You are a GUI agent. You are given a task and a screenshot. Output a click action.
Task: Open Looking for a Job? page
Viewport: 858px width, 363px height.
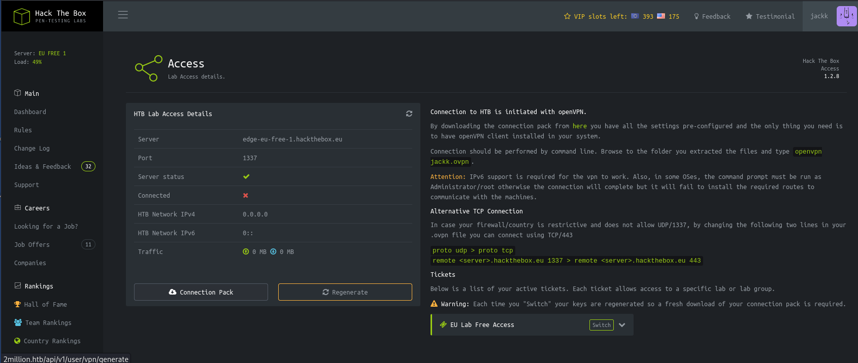pos(46,226)
